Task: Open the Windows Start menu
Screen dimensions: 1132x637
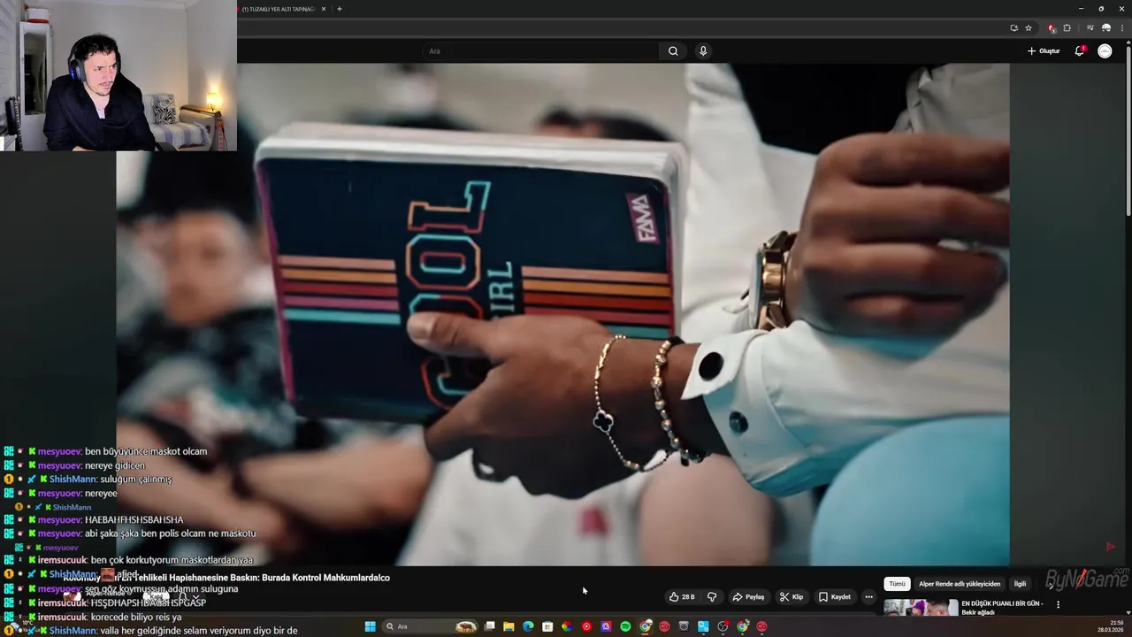Action: point(370,626)
